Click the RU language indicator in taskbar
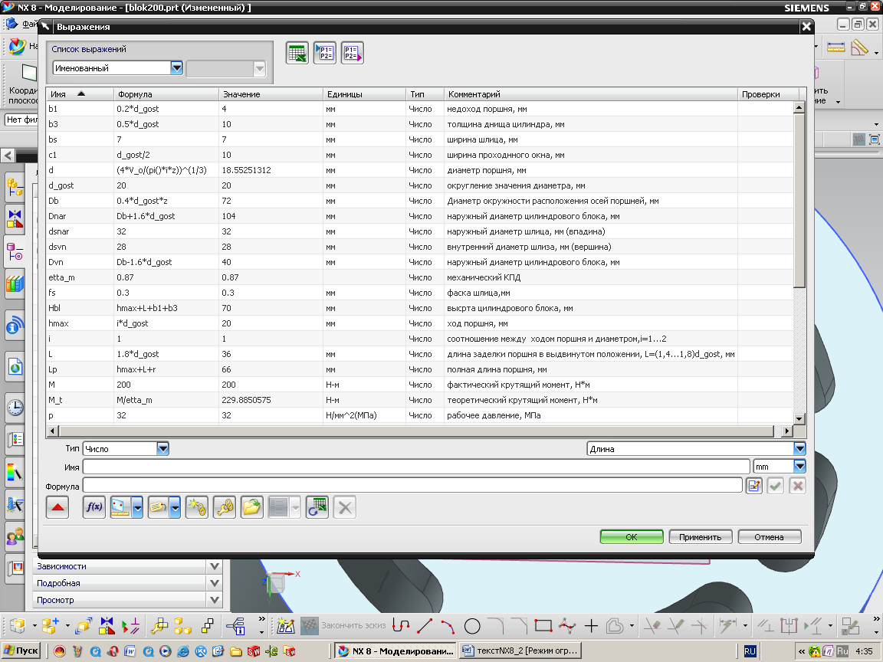Image resolution: width=883 pixels, height=662 pixels. [750, 651]
